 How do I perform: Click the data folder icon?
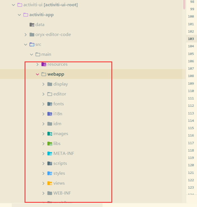[32, 25]
